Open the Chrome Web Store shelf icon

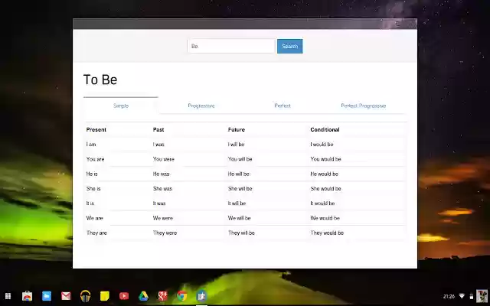click(28, 296)
